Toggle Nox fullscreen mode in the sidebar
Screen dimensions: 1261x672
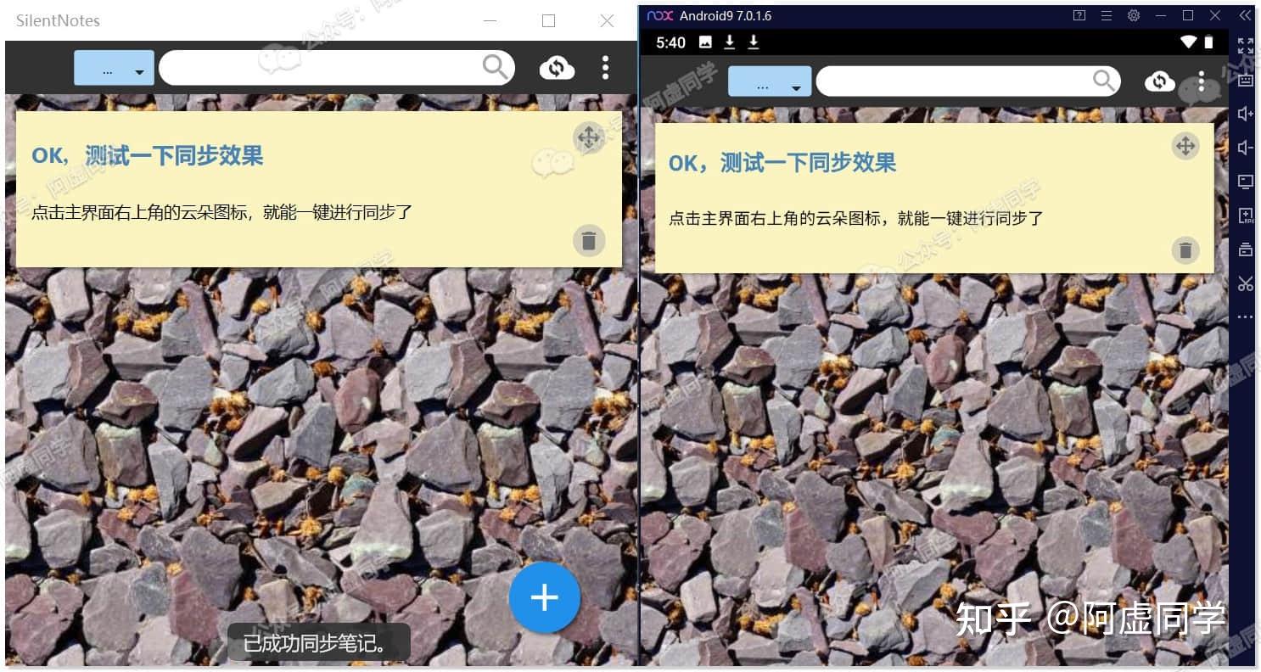click(x=1246, y=46)
